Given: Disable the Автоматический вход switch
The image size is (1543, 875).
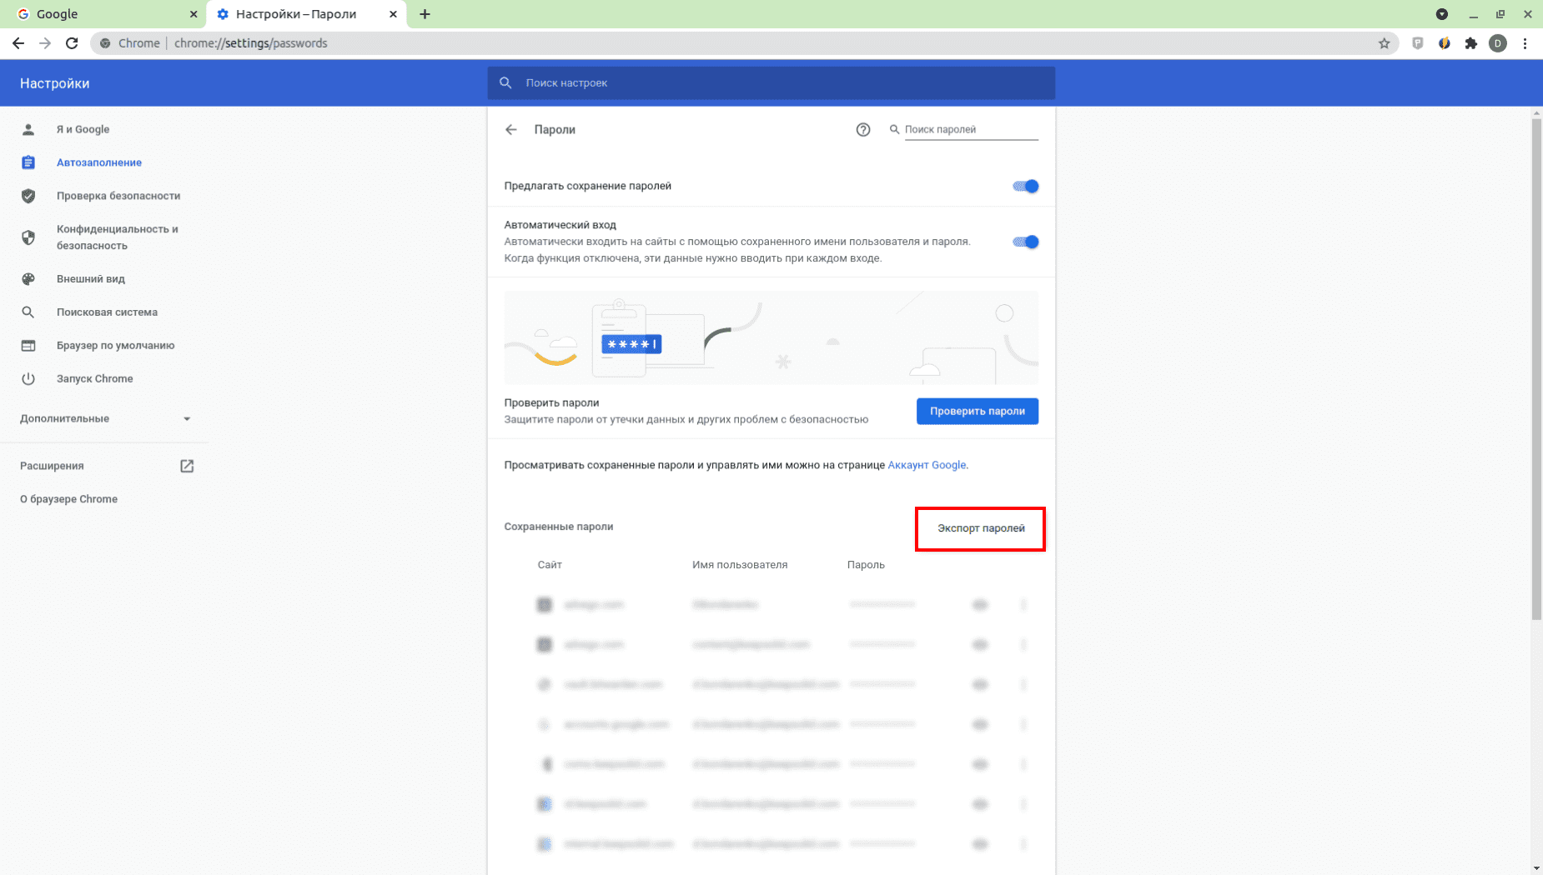Looking at the screenshot, I should point(1025,242).
